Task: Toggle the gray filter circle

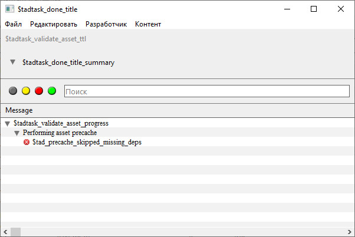Action: pyautogui.click(x=13, y=91)
